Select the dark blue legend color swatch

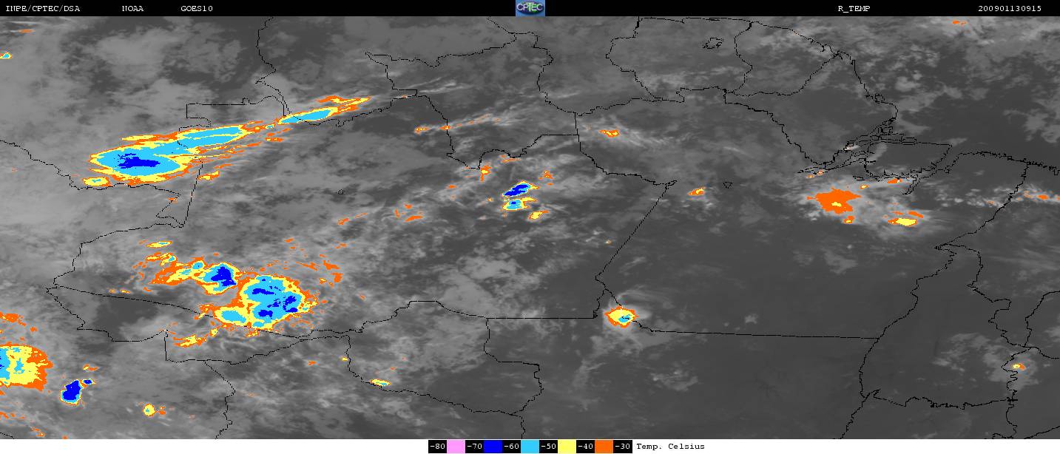493,447
